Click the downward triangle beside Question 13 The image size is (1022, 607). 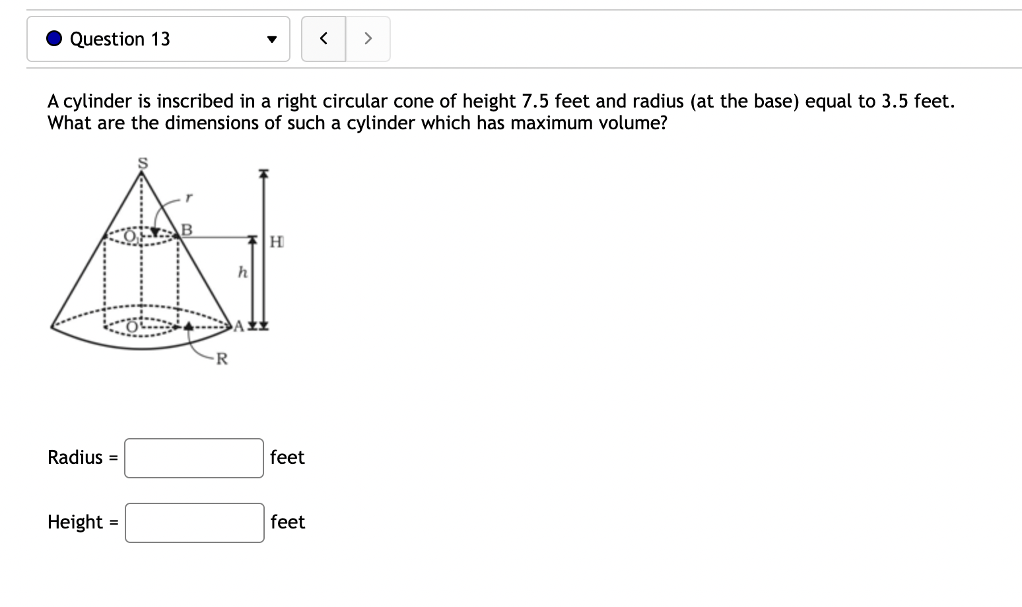tap(272, 39)
